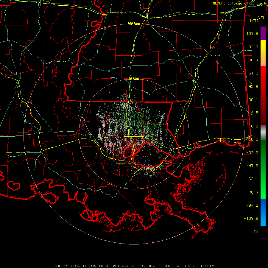Click the -63.1 velocity scale value

252,179
